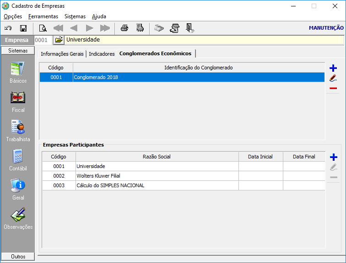Go to next record arrow

(89, 28)
